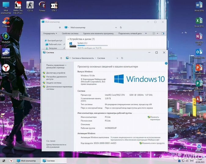The image size is (206, 164).
Task: Click Система и безопасность breadcrumb
Action: 83,58
